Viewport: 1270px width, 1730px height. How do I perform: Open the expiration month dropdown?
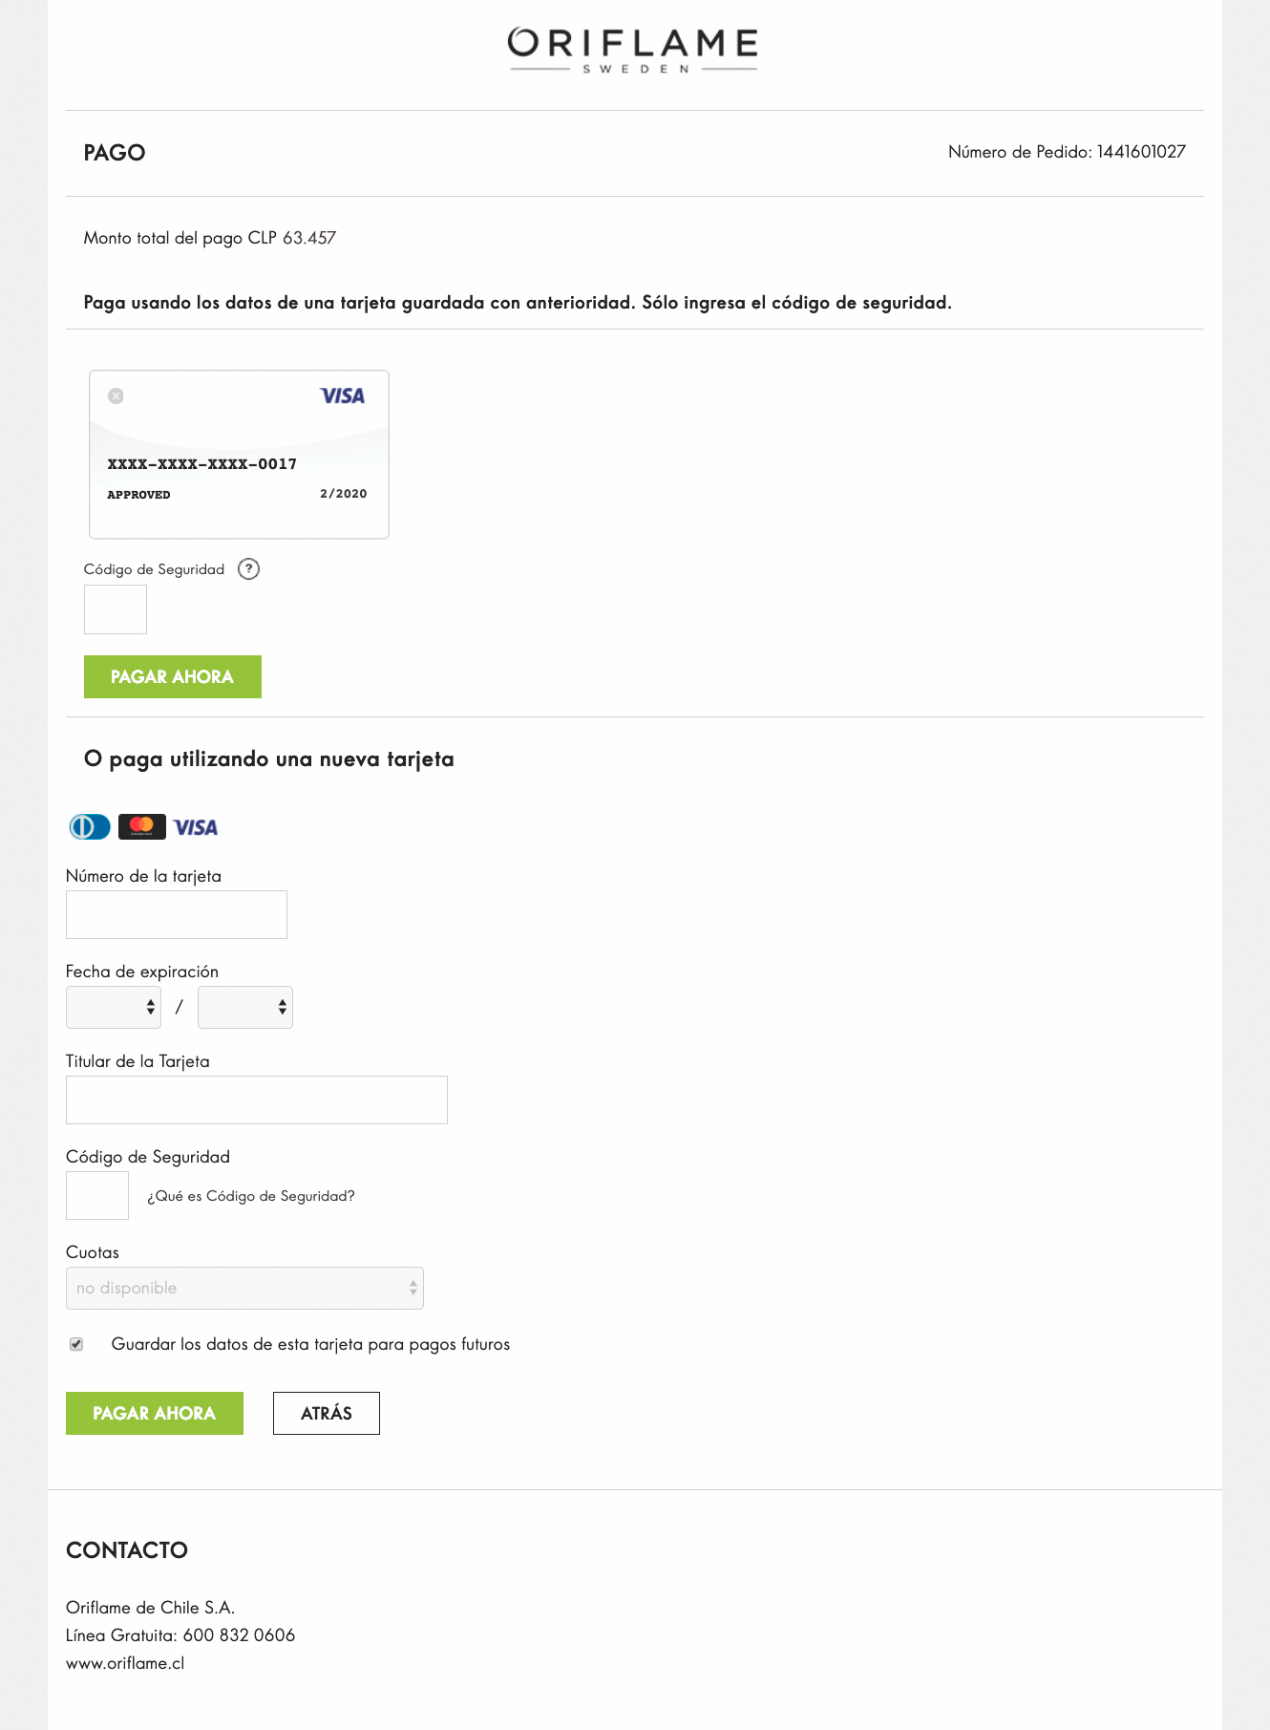(114, 1007)
